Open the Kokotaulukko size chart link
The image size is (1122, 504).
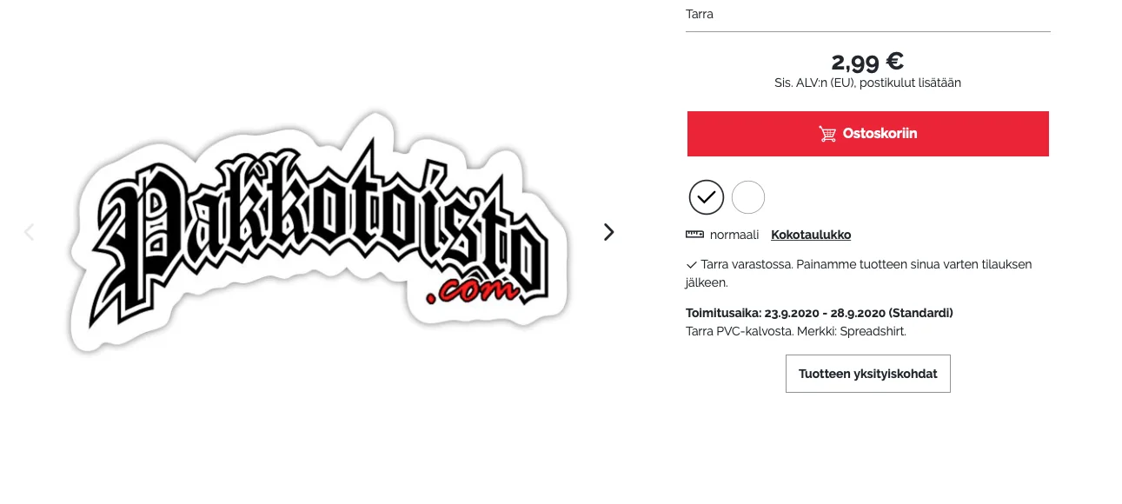point(811,234)
